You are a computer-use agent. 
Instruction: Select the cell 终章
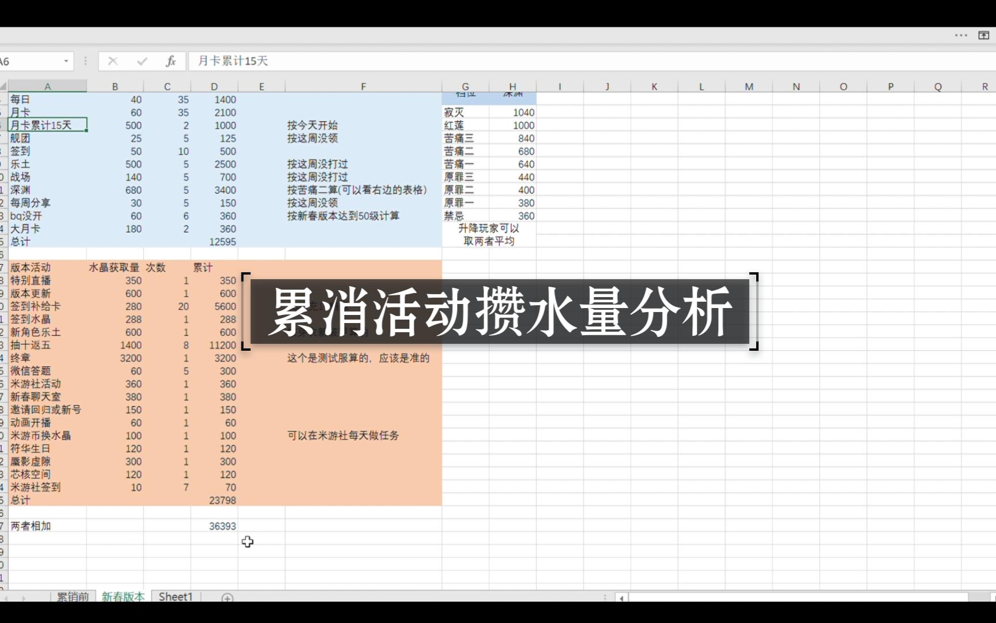click(x=47, y=358)
